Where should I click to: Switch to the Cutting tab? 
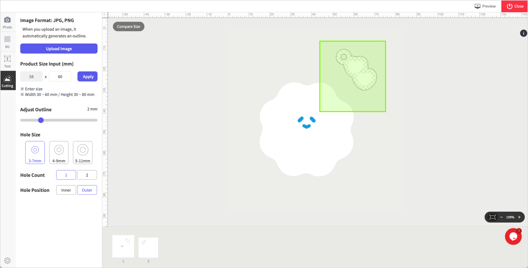(8, 81)
